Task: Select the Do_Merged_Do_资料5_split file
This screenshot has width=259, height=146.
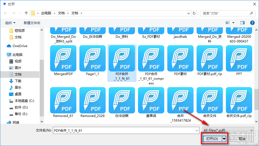Action: click(63, 35)
